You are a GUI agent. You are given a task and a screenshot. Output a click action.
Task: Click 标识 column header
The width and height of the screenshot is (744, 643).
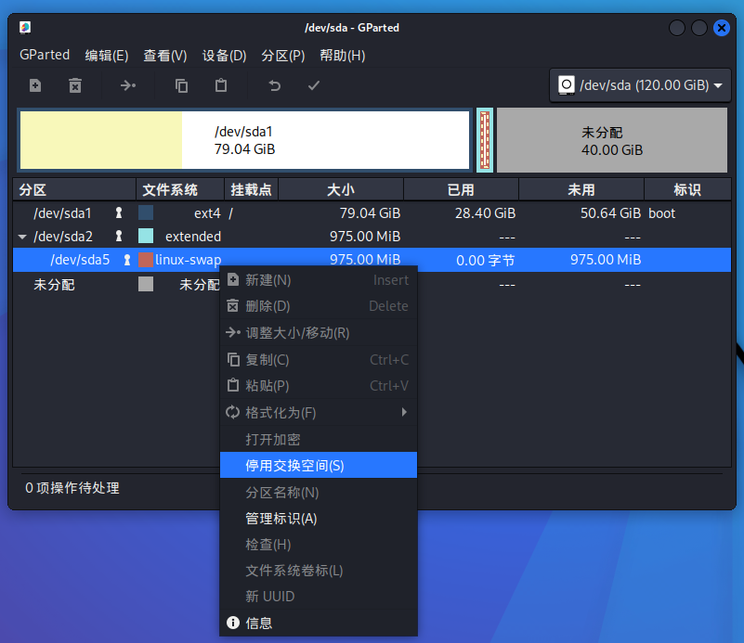[687, 190]
